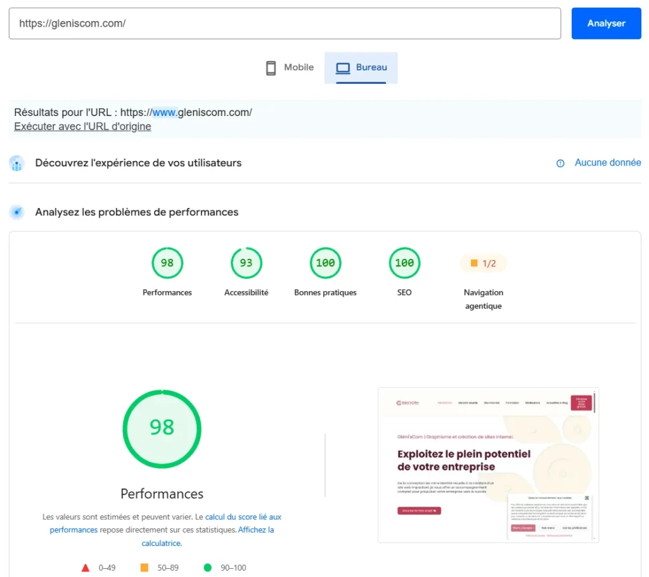The width and height of the screenshot is (649, 577).
Task: Click the large 98 performance gauge
Action: [x=162, y=429]
